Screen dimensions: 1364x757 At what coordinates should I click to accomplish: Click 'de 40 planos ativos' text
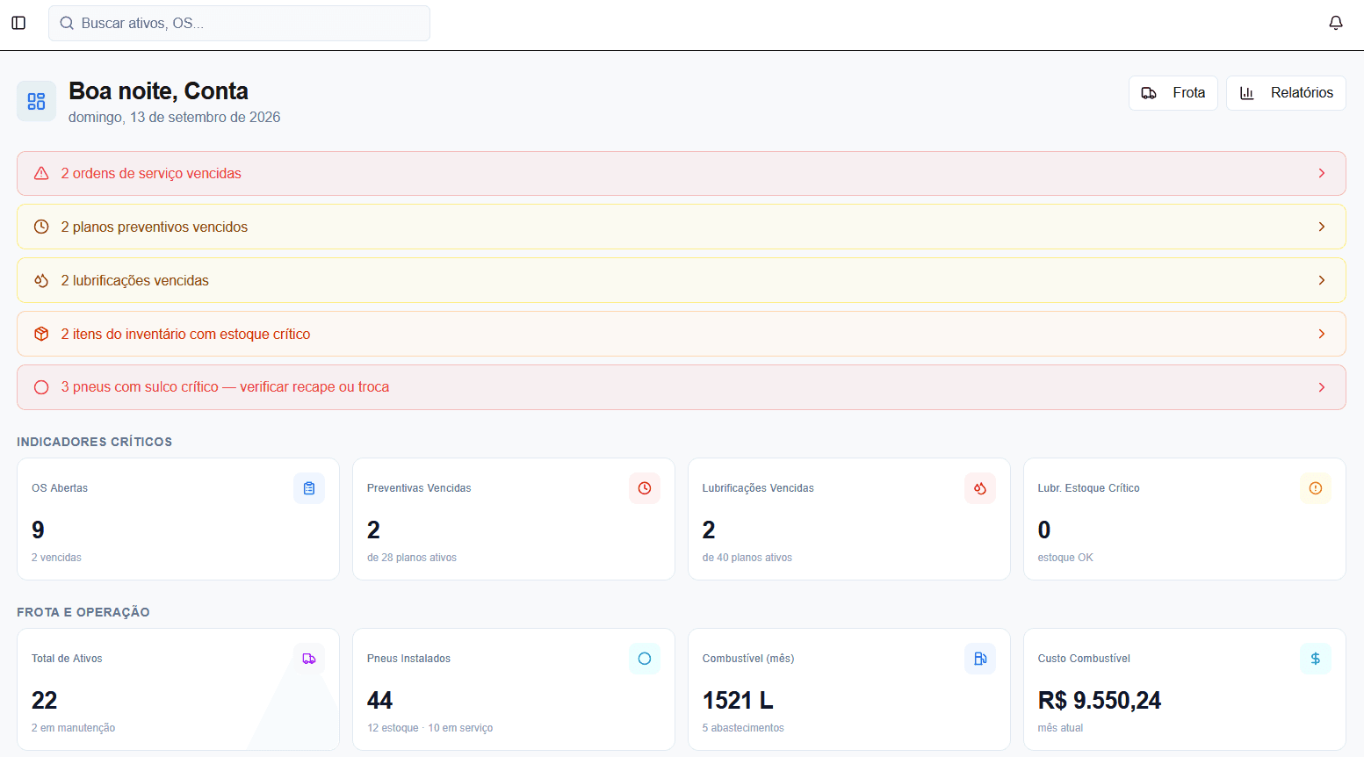747,558
